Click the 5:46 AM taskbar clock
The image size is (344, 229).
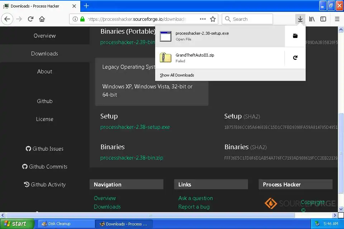point(331,224)
